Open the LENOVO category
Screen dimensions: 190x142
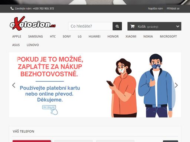(33, 45)
